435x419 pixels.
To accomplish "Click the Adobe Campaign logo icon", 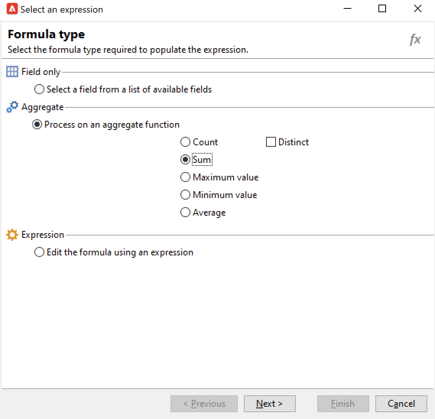I will tap(12, 9).
